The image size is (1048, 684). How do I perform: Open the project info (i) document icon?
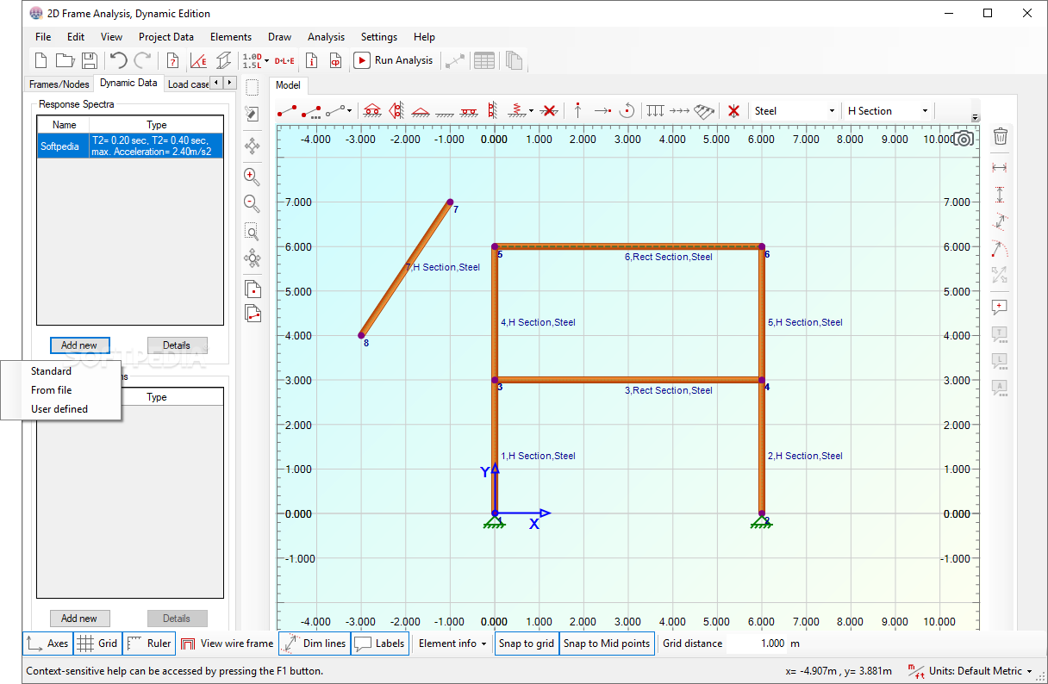coord(312,60)
